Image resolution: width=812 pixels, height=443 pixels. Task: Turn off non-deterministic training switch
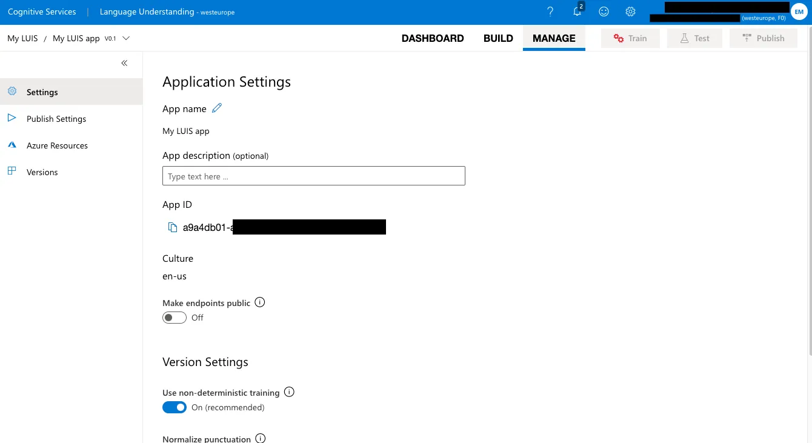click(174, 407)
